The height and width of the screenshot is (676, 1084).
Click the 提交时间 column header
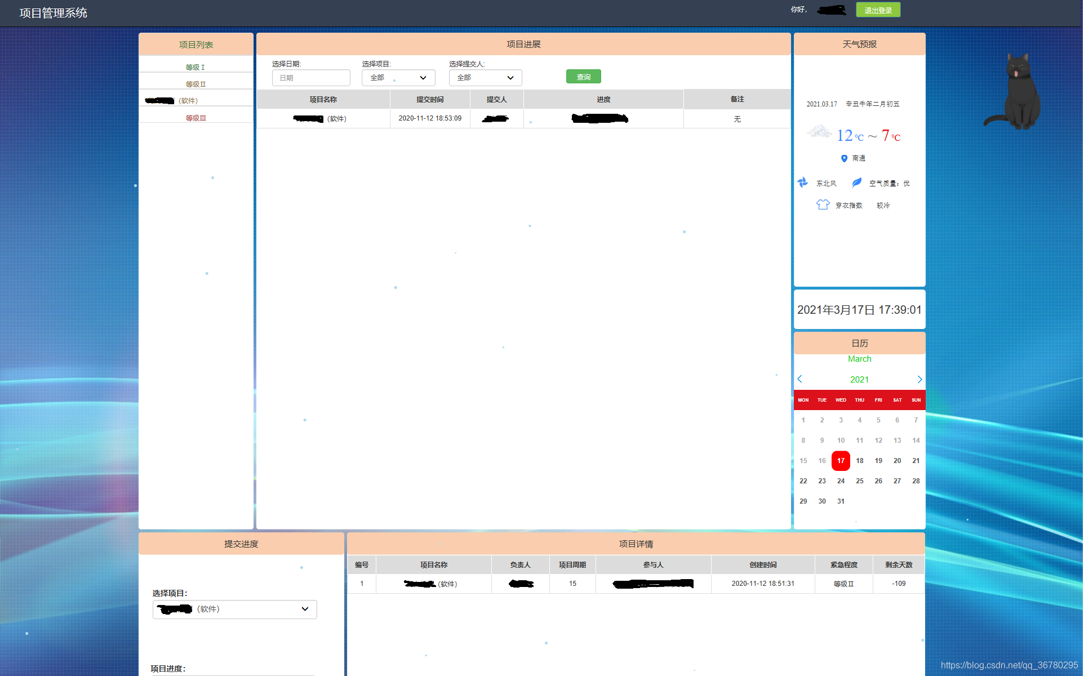430,100
